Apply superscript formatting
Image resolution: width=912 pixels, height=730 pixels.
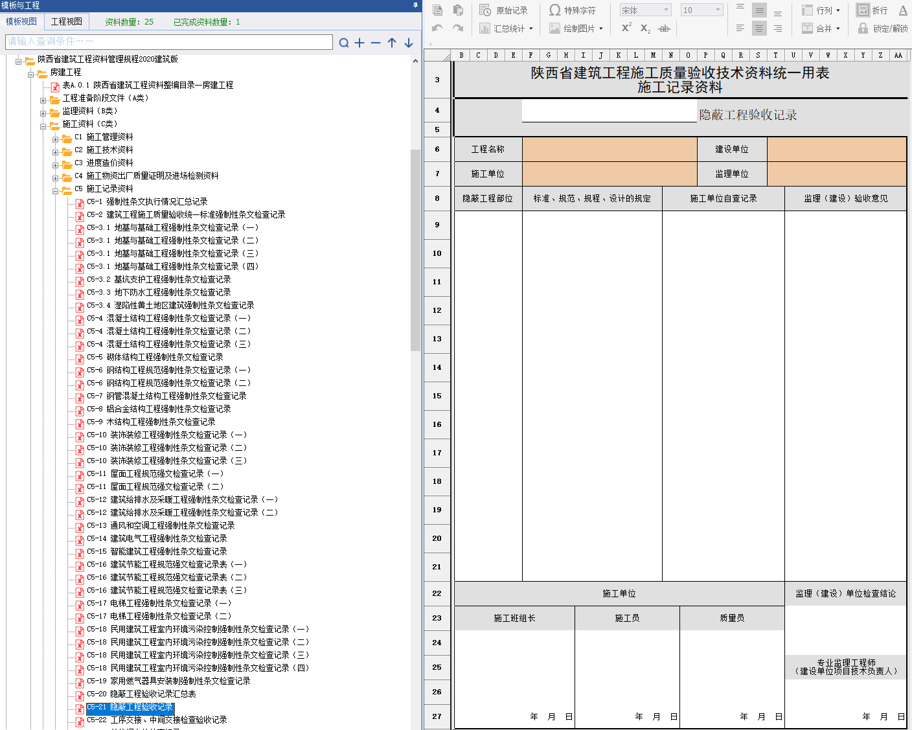pos(626,28)
